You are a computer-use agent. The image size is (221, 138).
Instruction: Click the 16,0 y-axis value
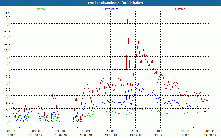pos(7,17)
